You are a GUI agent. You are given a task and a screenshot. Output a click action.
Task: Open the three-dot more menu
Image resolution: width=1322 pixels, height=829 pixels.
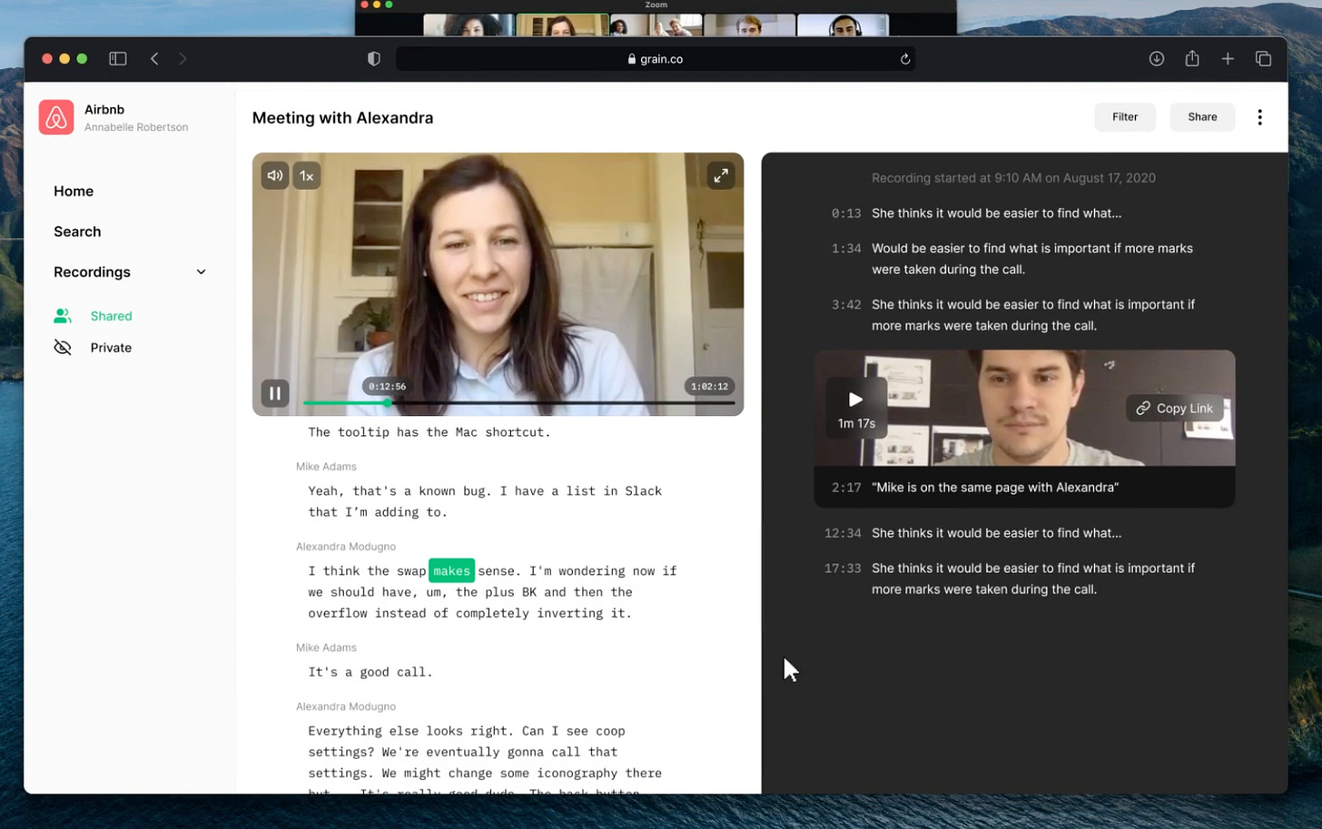[x=1259, y=117]
